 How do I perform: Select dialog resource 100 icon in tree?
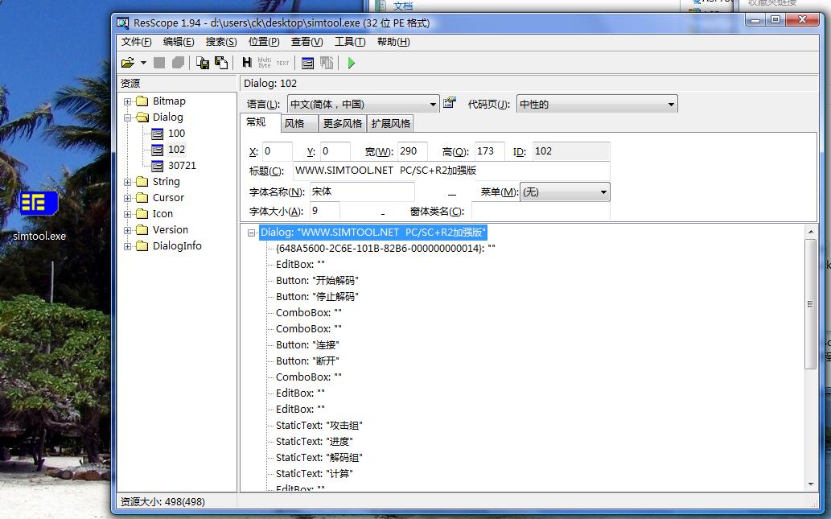tap(158, 134)
